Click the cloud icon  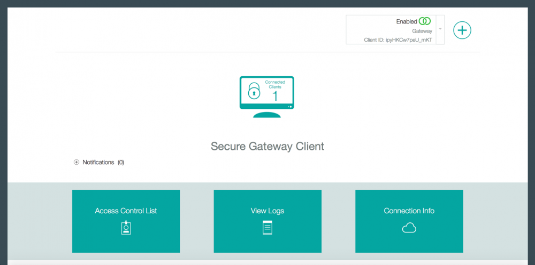pyautogui.click(x=409, y=228)
